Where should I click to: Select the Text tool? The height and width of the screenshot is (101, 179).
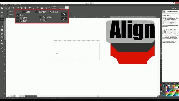coord(2,23)
